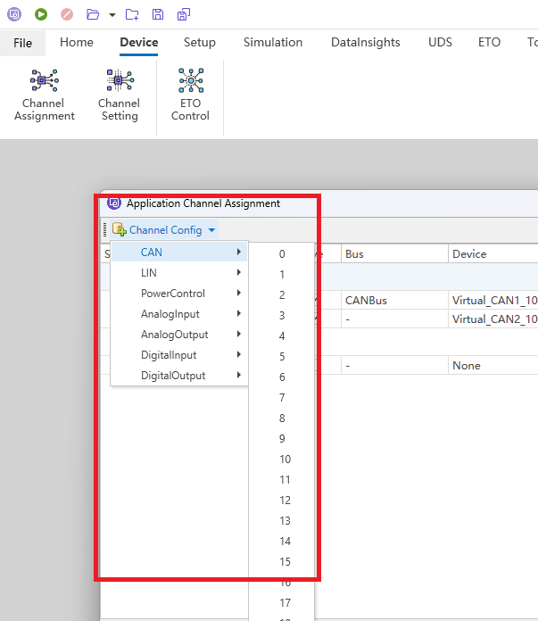Click the new project folder icon

(x=132, y=14)
